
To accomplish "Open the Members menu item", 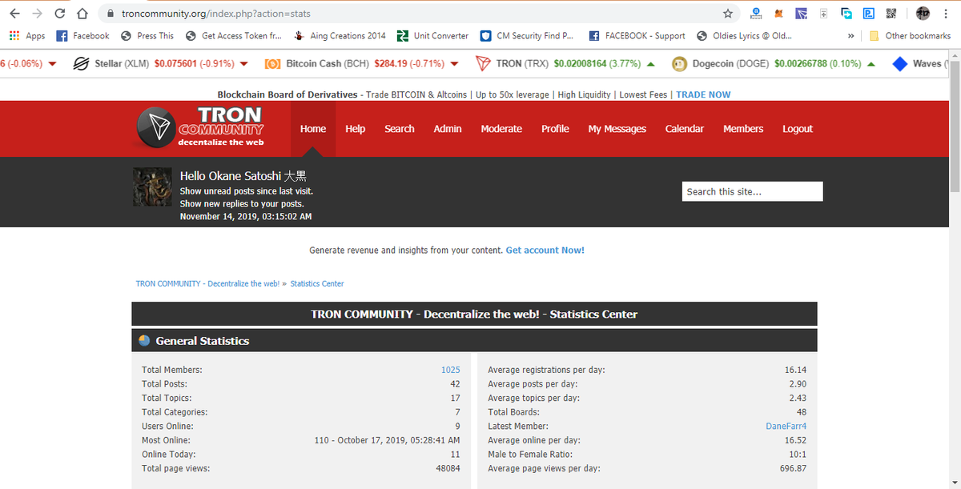I will (743, 129).
